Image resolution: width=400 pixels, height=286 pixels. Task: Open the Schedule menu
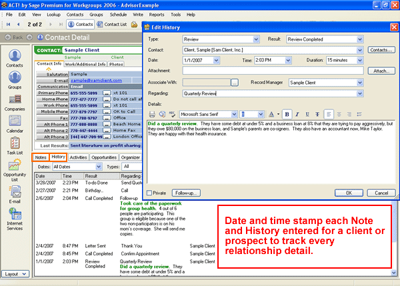[x=118, y=15]
